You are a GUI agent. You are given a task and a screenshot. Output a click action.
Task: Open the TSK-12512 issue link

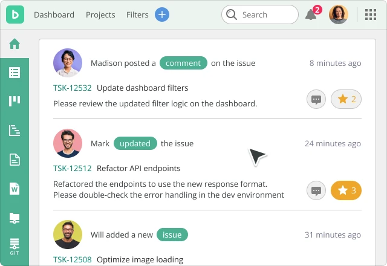point(73,168)
